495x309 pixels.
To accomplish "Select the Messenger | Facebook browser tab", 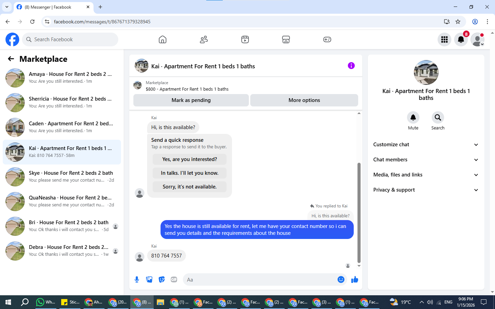I will pyautogui.click(x=53, y=7).
